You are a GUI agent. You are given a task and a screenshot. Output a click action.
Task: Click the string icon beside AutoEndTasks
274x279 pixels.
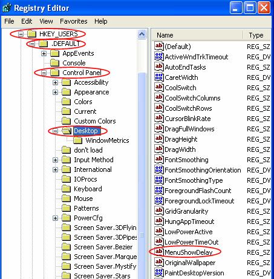[159, 67]
